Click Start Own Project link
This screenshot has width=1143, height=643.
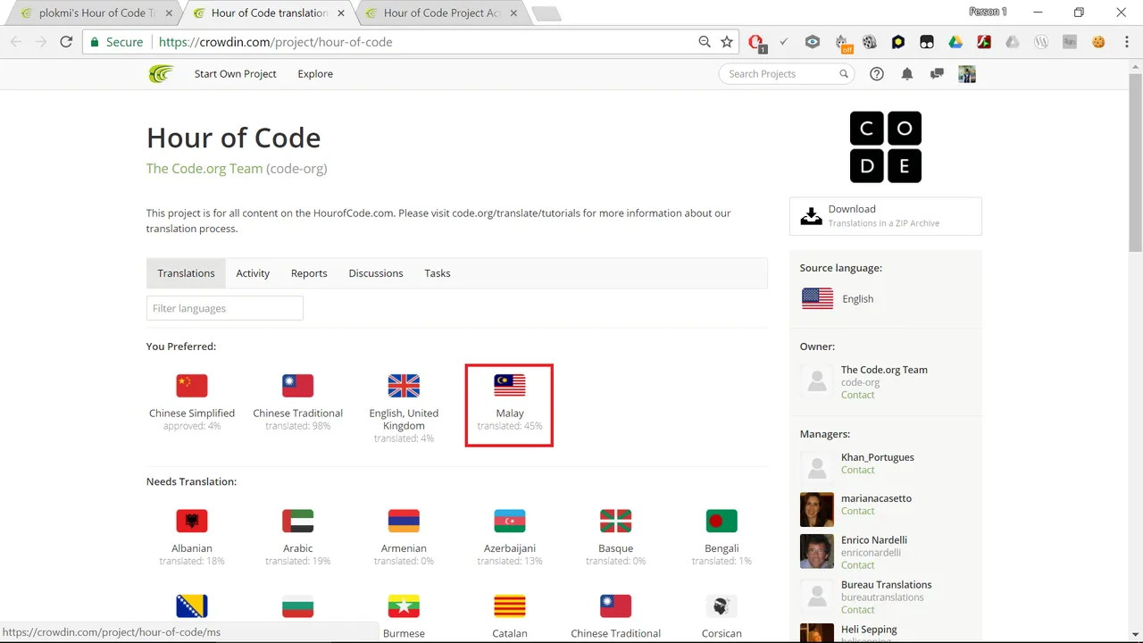tap(236, 74)
